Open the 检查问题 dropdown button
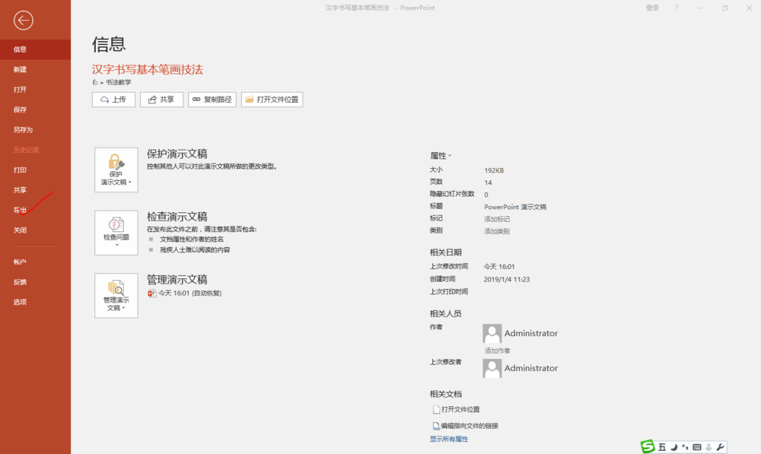Image resolution: width=761 pixels, height=454 pixels. [x=116, y=233]
